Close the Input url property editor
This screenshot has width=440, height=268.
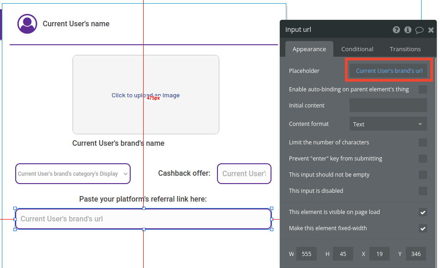point(431,30)
